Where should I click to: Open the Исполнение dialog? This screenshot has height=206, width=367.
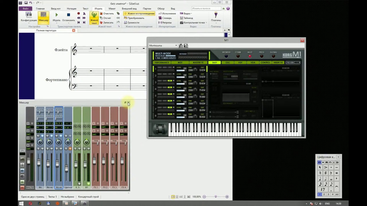[167, 13]
